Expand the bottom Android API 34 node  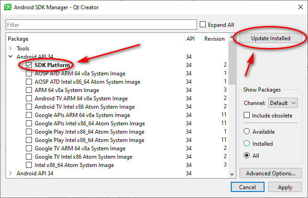tap(11, 173)
